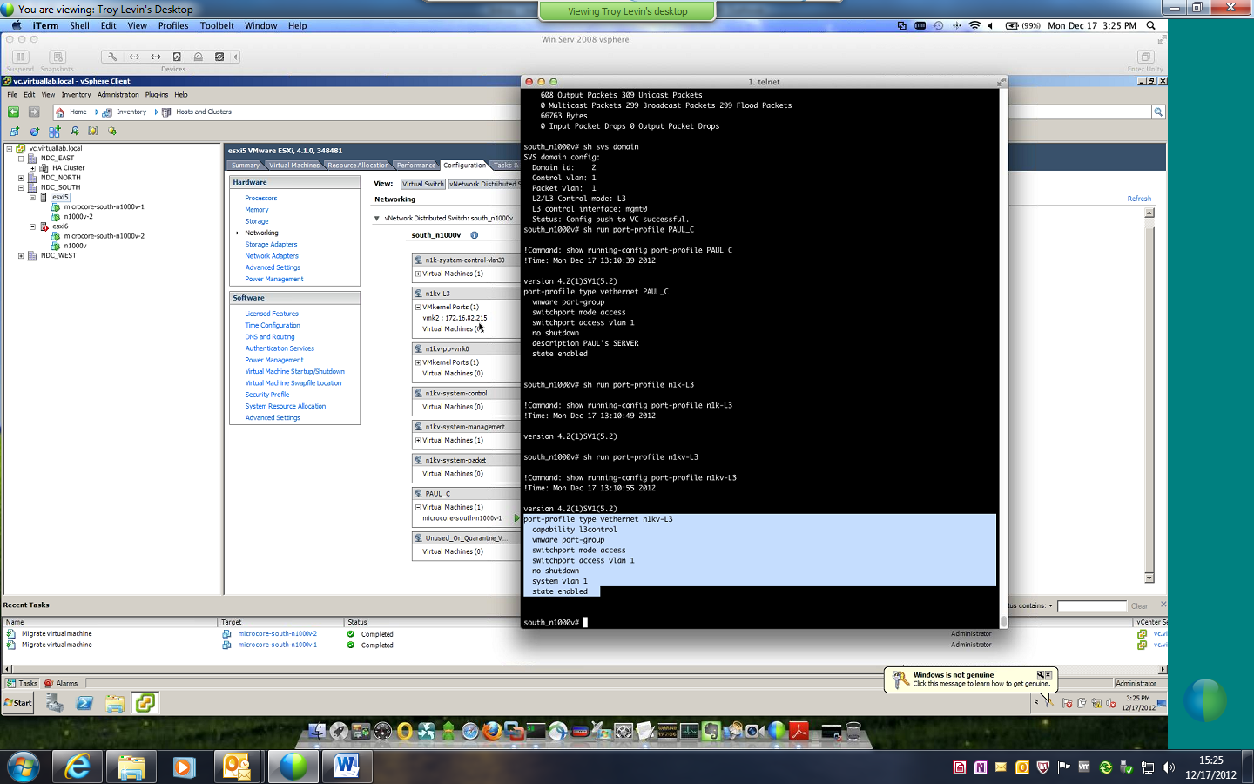Switch to the Virtual Machines tab

[293, 166]
